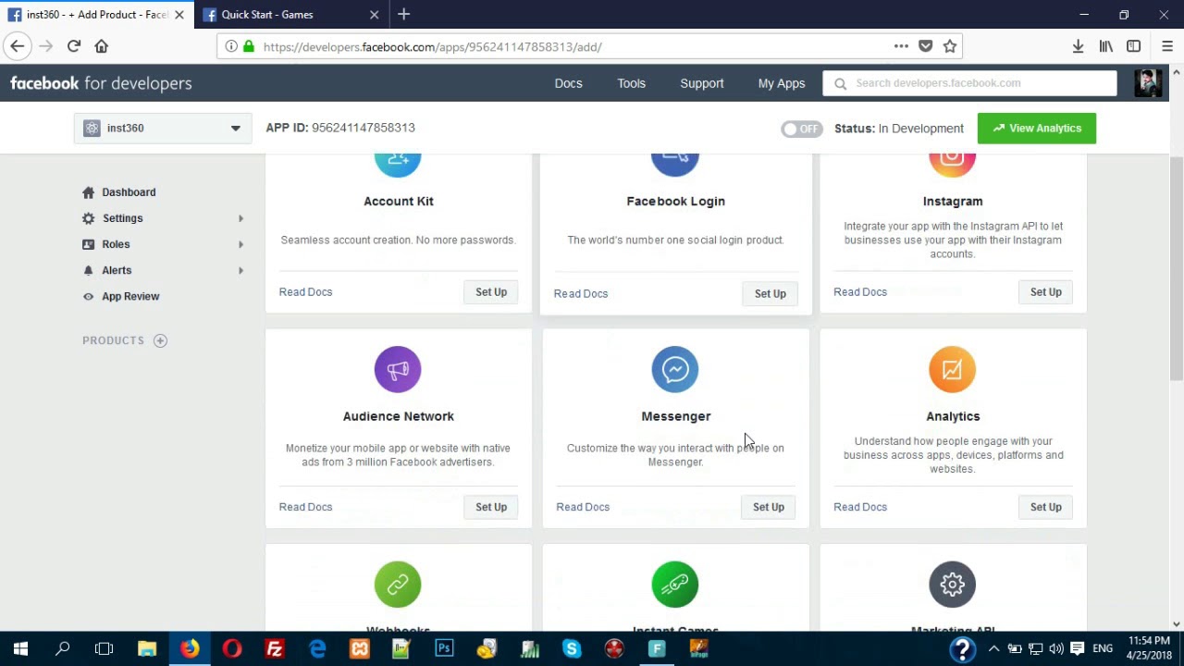The image size is (1184, 666).
Task: Click the View Analytics button
Action: (1036, 129)
